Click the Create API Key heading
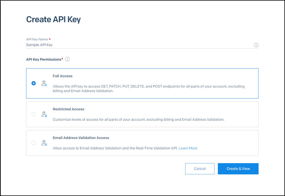 coord(53,19)
